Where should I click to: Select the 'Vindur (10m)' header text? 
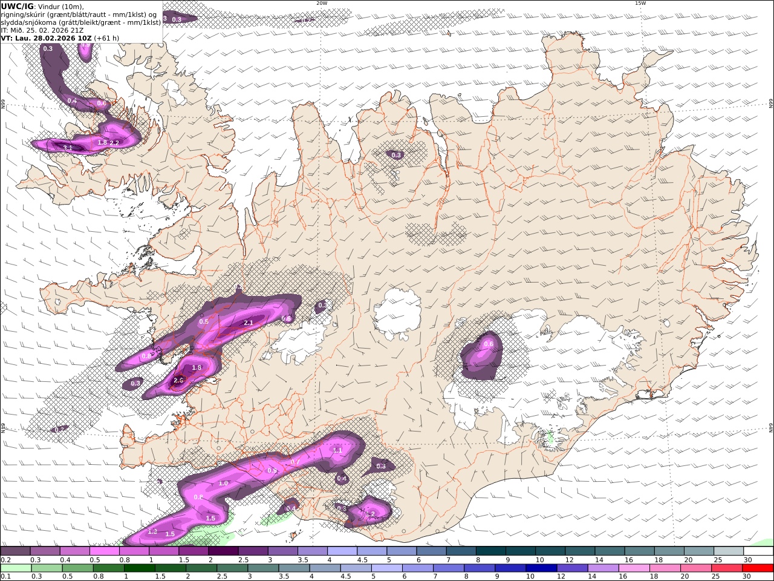[61, 7]
